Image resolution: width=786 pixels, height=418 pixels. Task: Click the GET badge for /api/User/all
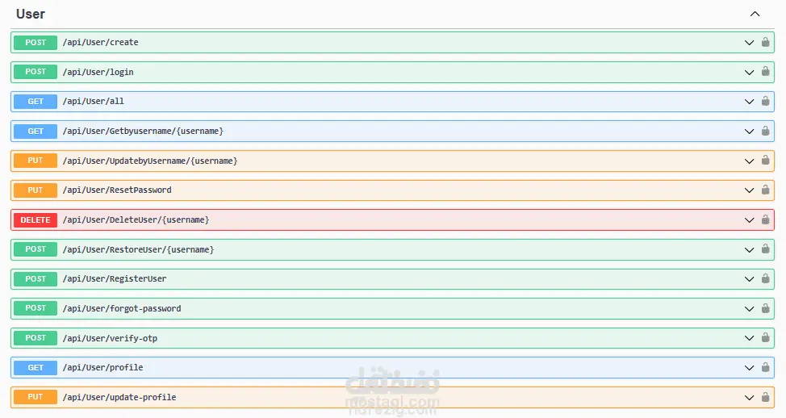coord(35,101)
